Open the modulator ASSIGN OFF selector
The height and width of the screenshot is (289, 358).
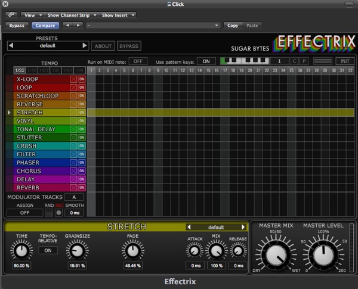(x=24, y=213)
